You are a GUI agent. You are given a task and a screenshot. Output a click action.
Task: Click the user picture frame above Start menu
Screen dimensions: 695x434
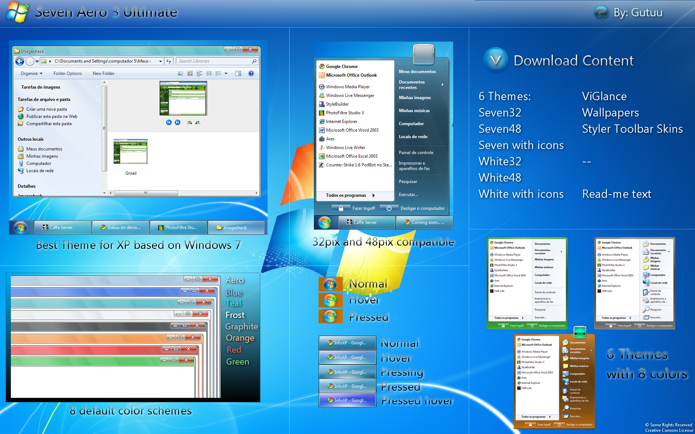click(423, 54)
